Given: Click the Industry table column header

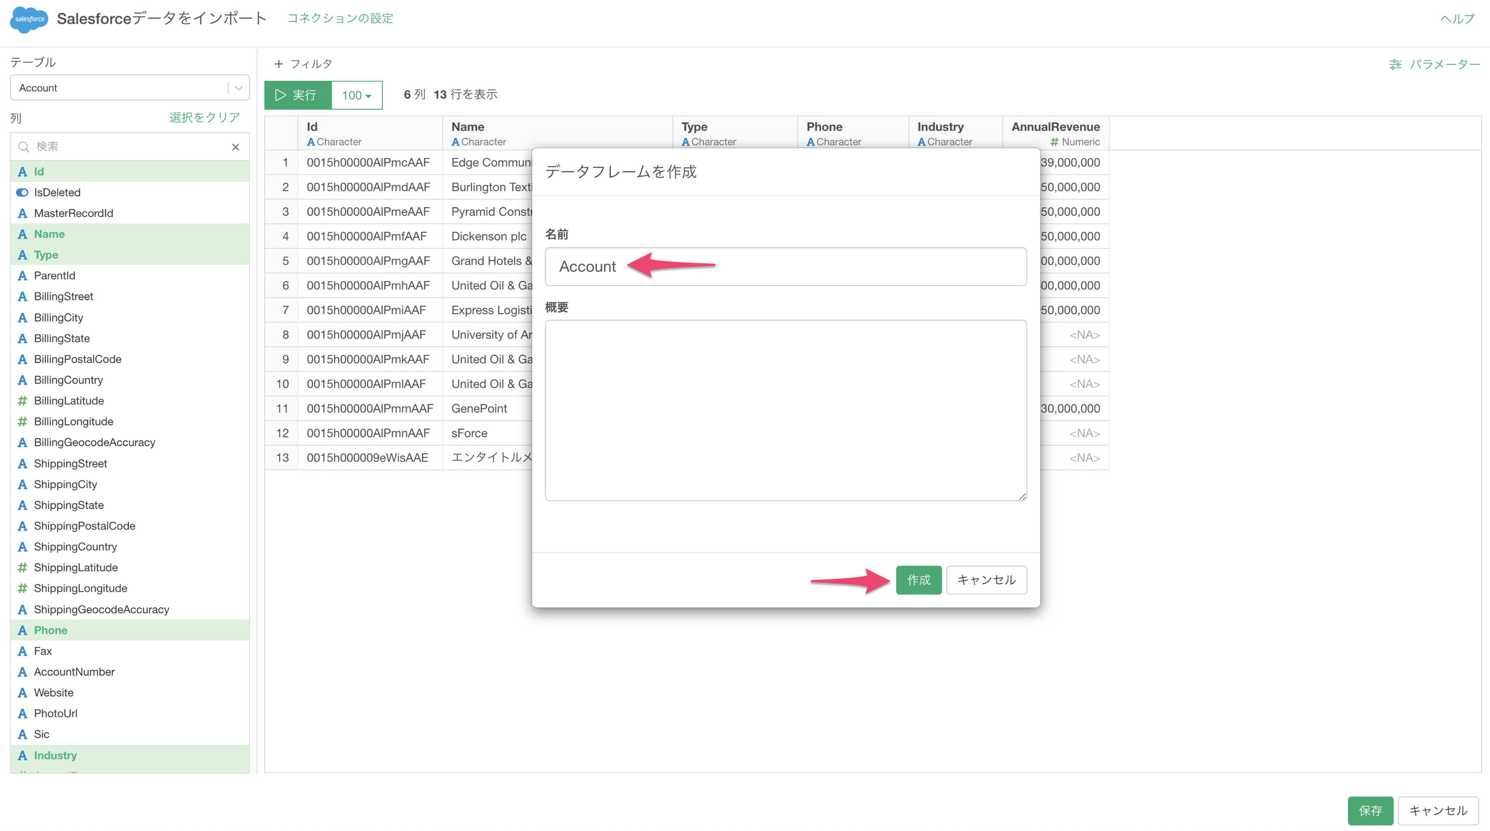Looking at the screenshot, I should pyautogui.click(x=955, y=134).
